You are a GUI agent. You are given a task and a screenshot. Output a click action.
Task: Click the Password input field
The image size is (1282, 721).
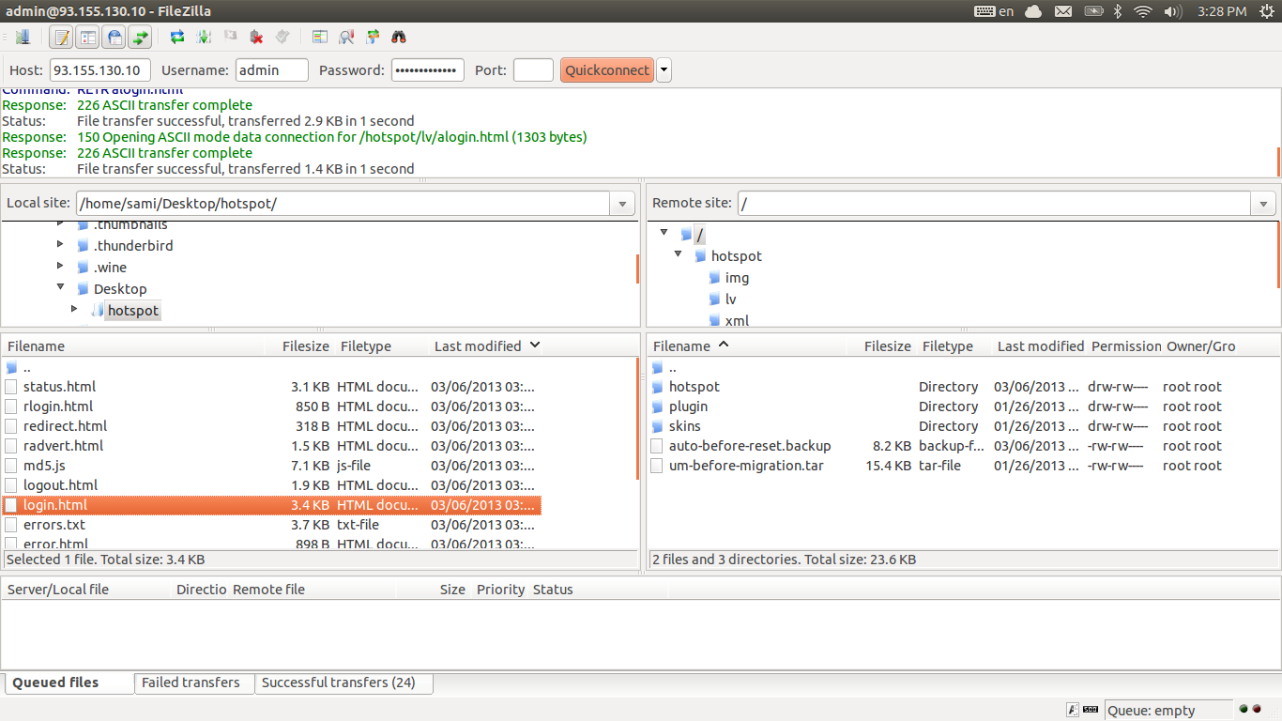pos(428,70)
